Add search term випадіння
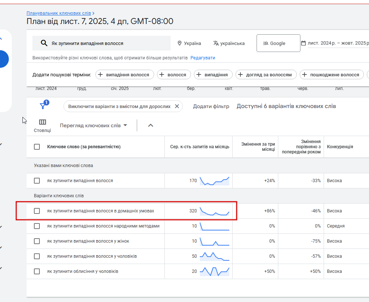369x302 pixels. pos(213,74)
